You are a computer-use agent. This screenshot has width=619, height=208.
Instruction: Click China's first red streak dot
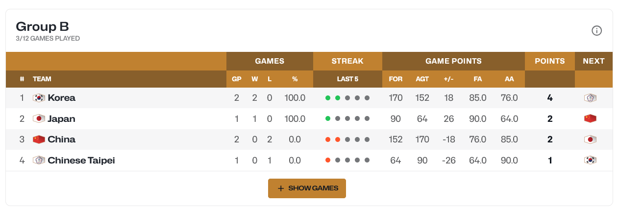coord(328,139)
